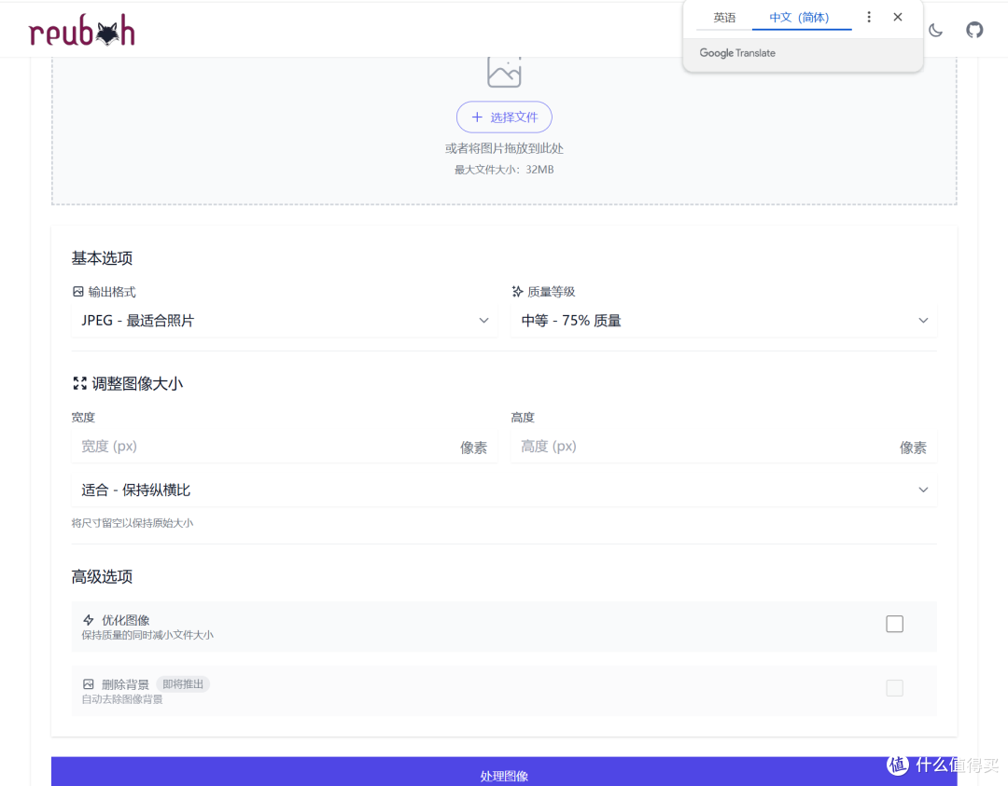Click the 将尺寸留空以保持原始大小 hint text
Screen dimensions: 1008x786
(x=133, y=523)
